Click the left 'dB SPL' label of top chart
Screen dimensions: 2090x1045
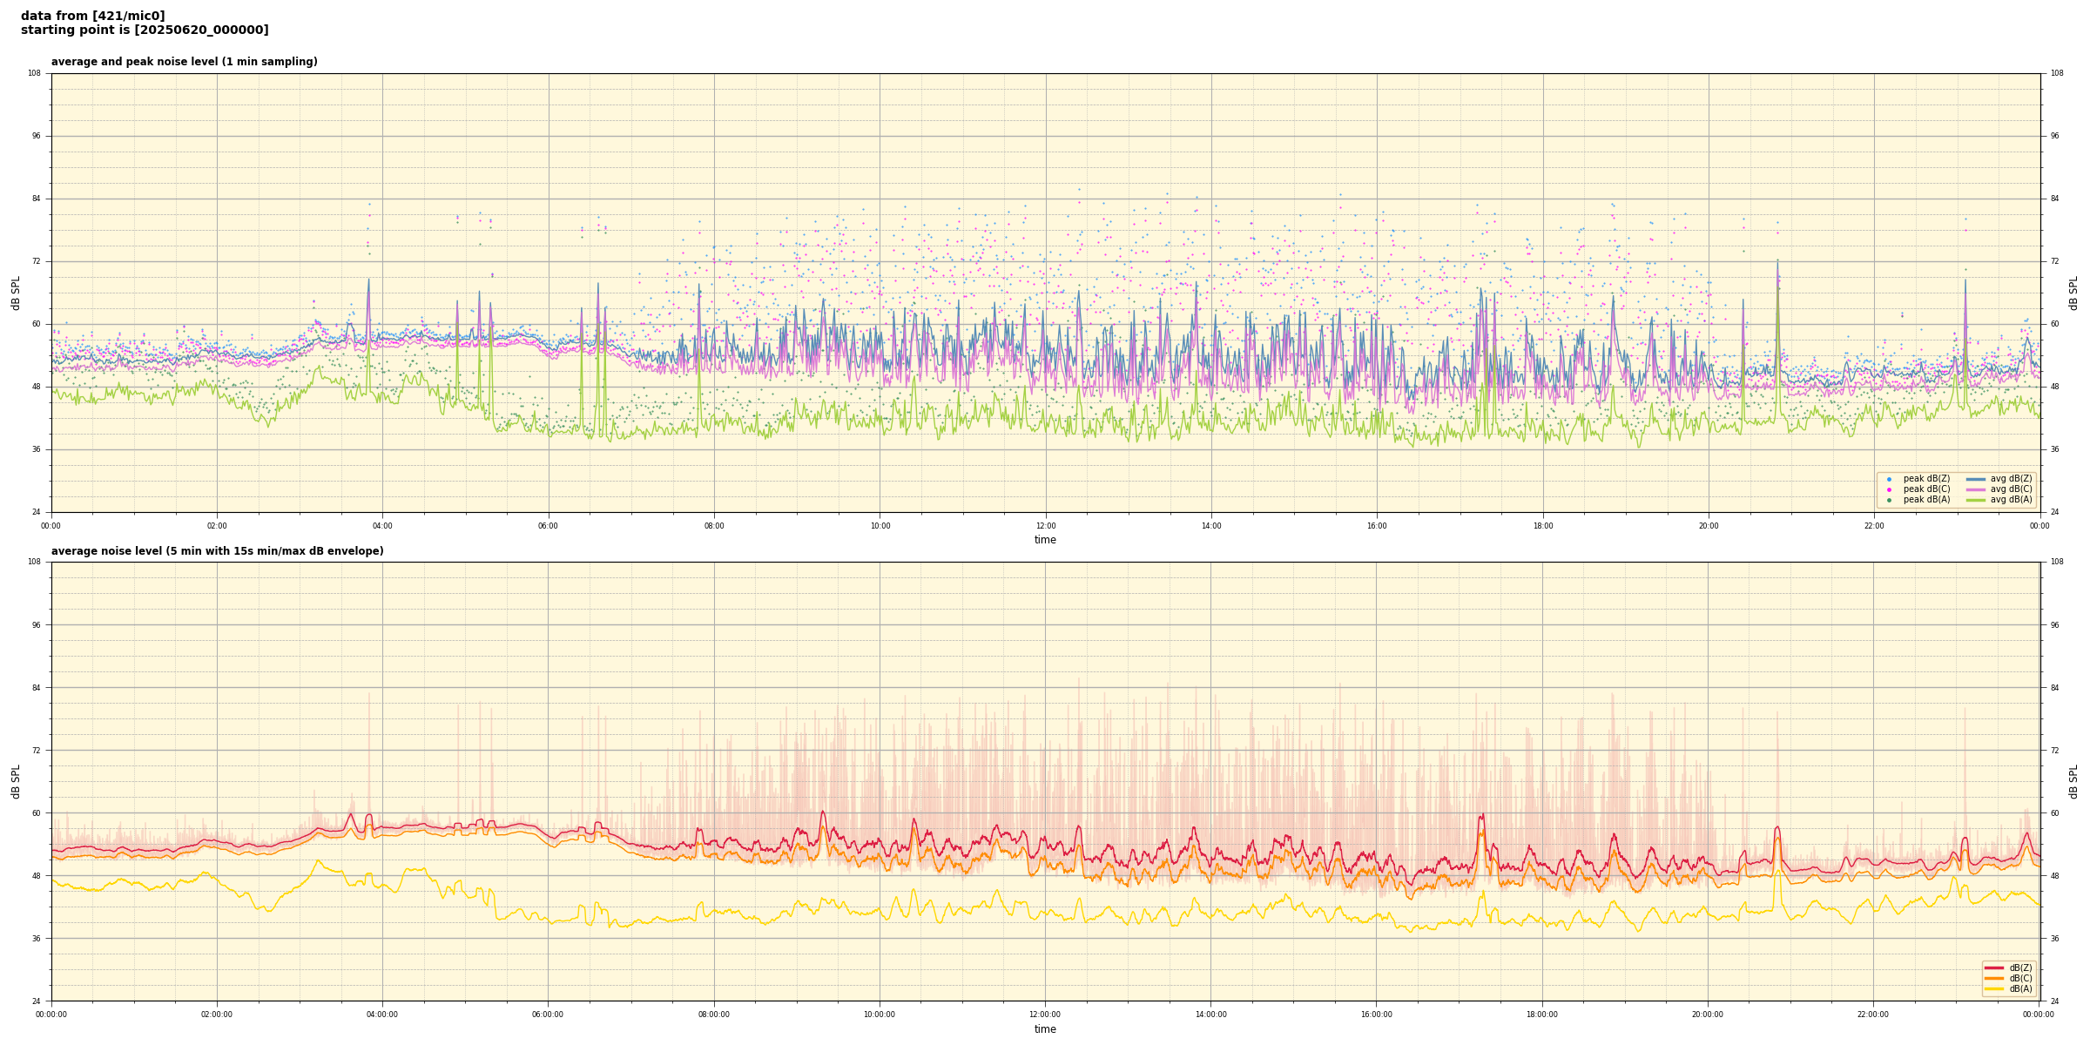(16, 293)
